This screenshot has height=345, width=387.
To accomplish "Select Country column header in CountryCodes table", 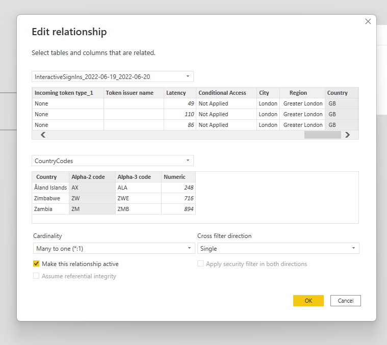I will pos(50,177).
